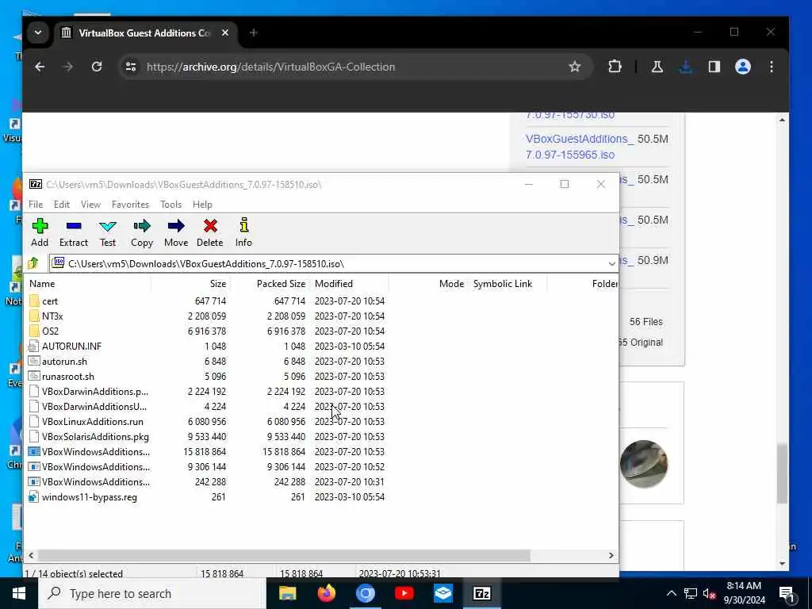
Task: Click the Symbolic Link column header
Action: 507,284
